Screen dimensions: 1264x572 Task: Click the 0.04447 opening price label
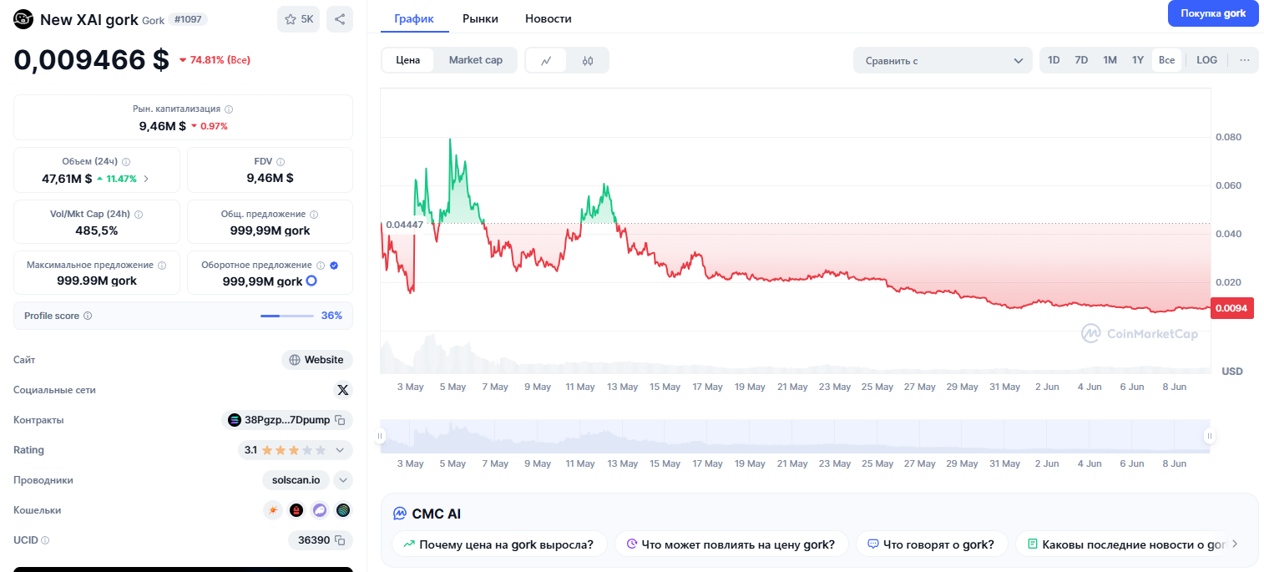404,224
